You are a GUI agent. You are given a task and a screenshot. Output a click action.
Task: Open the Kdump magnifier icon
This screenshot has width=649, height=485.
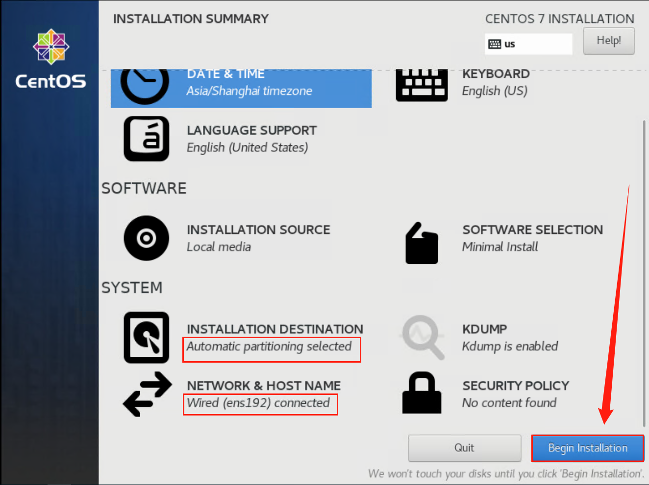423,337
